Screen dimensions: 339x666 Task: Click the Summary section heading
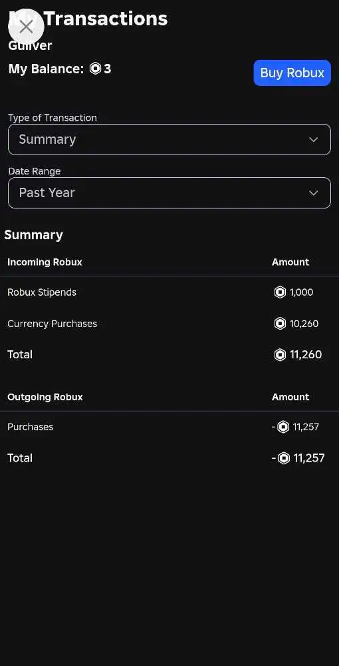click(33, 235)
